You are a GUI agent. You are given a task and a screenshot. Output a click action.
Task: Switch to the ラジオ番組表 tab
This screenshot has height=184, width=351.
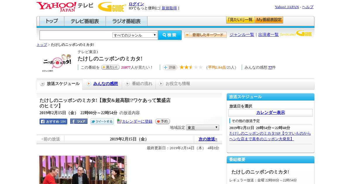click(x=126, y=21)
